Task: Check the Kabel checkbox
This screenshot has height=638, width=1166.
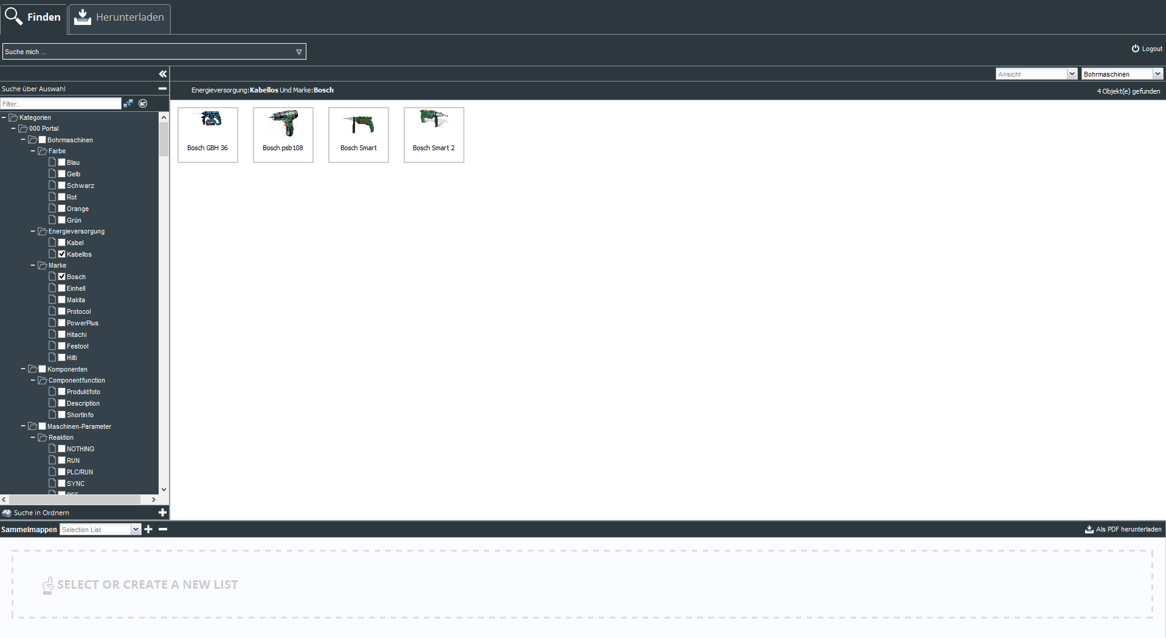Action: click(x=62, y=243)
